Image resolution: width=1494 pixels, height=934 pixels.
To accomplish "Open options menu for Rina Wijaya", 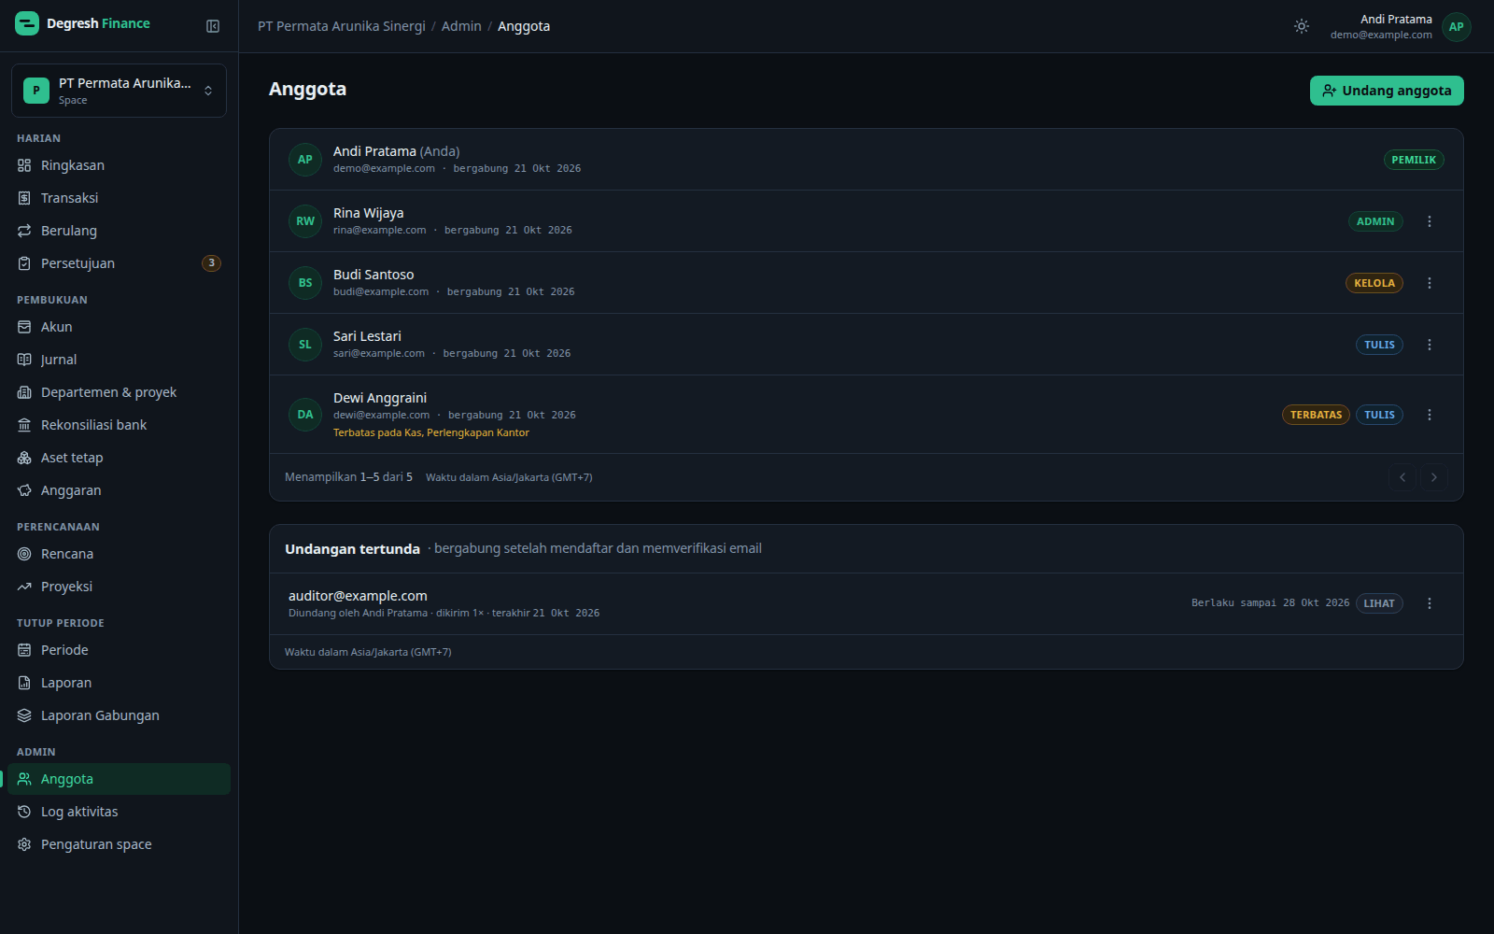I will [1430, 221].
